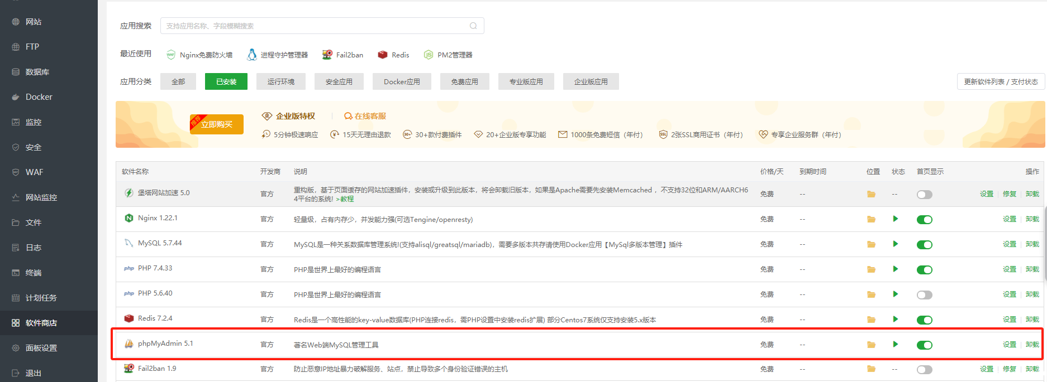Viewport: 1047px width, 382px height.
Task: Open the Docker item in the sidebar
Action: click(39, 97)
